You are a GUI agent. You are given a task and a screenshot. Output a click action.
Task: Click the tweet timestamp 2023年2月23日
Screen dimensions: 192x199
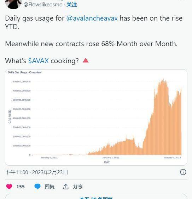click(x=50, y=172)
